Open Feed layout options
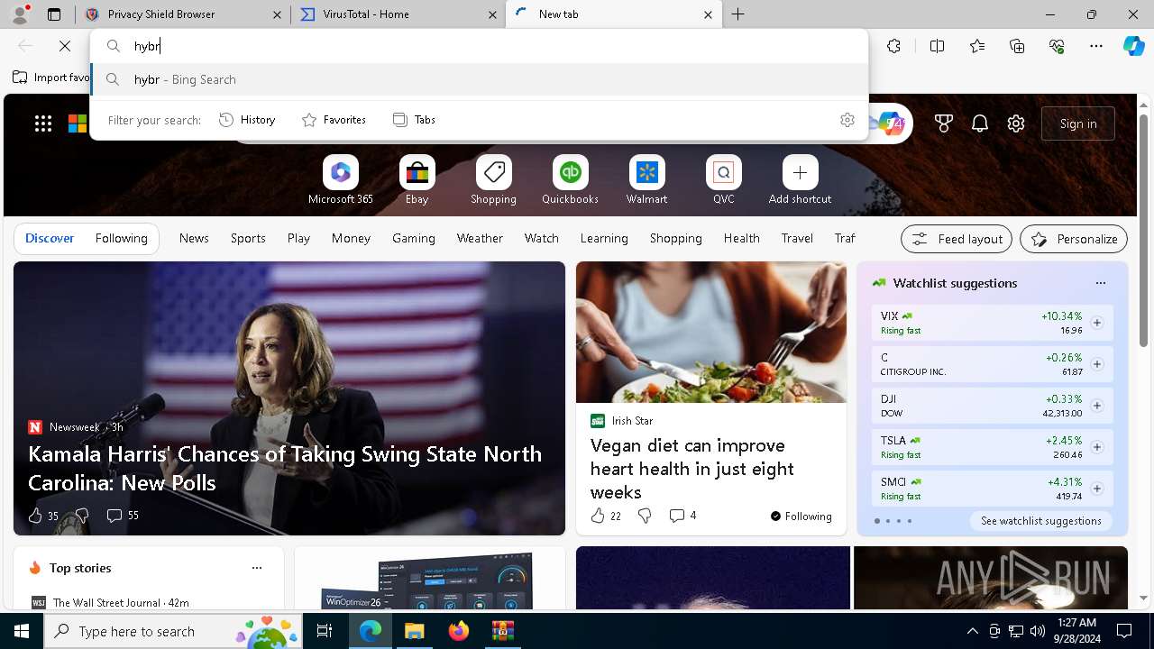 [957, 239]
